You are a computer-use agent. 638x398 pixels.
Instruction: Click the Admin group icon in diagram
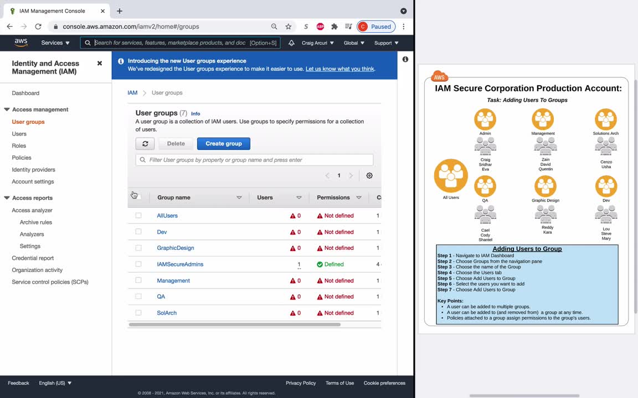pos(485,119)
